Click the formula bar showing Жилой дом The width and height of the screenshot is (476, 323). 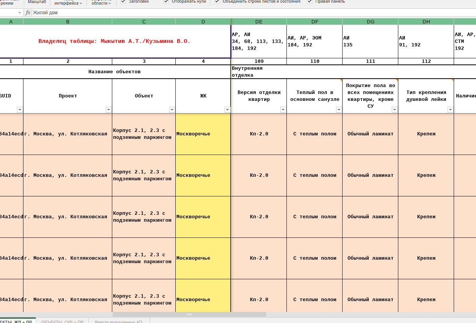[254, 13]
